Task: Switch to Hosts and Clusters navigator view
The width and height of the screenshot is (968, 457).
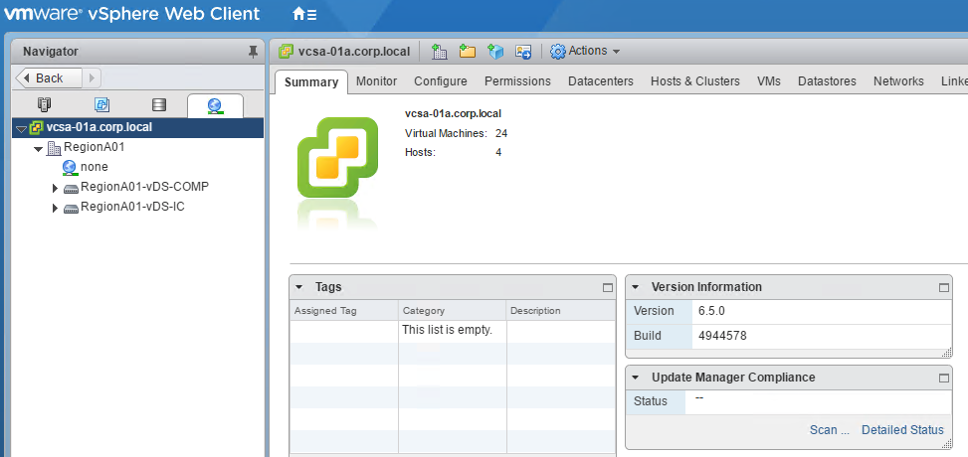Action: (x=45, y=104)
